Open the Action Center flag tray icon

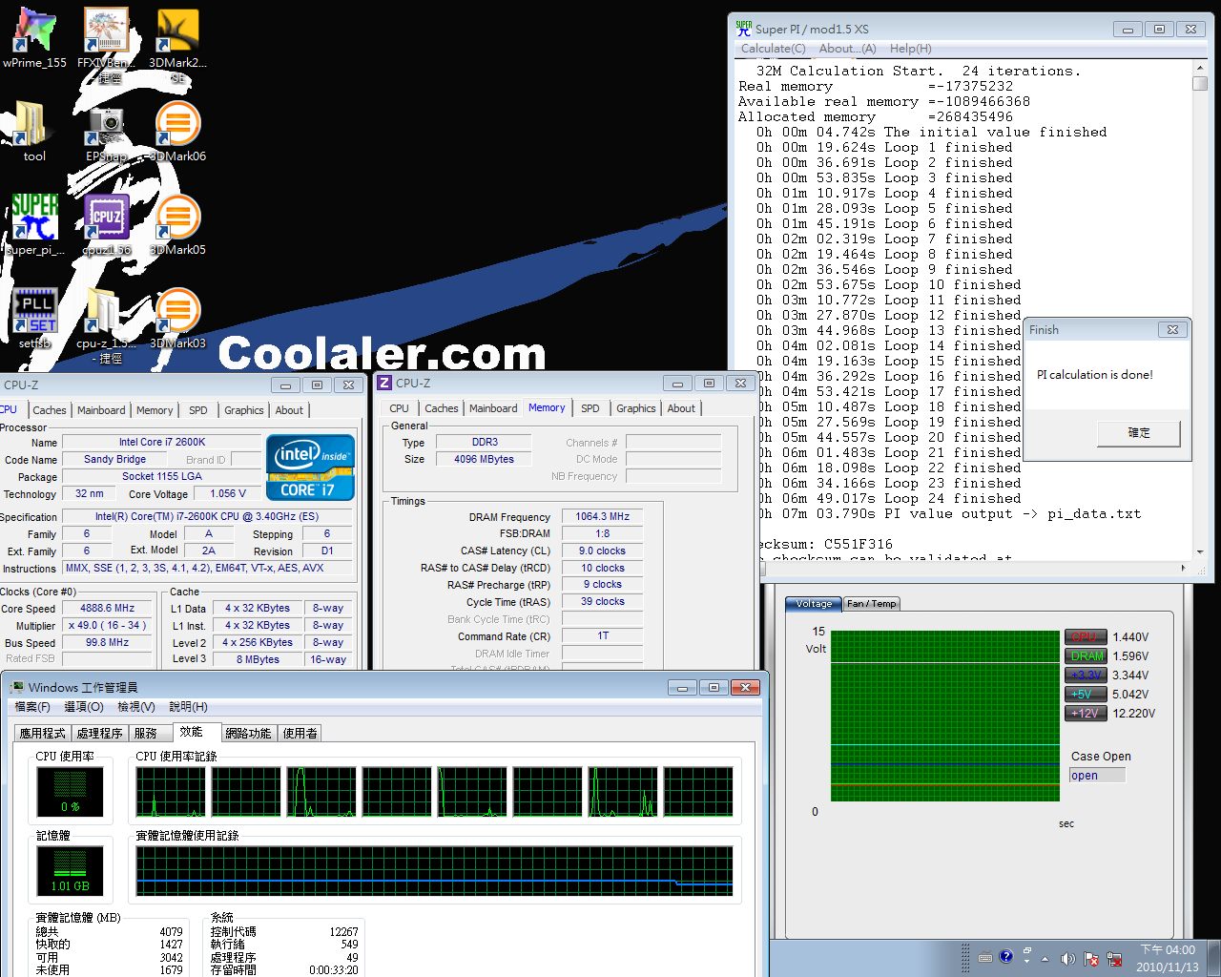pyautogui.click(x=1090, y=959)
